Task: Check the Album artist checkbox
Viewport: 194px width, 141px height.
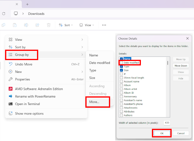Action: click(121, 89)
